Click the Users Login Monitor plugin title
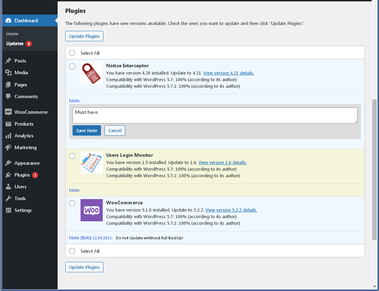The height and width of the screenshot is (291, 379). (130, 155)
